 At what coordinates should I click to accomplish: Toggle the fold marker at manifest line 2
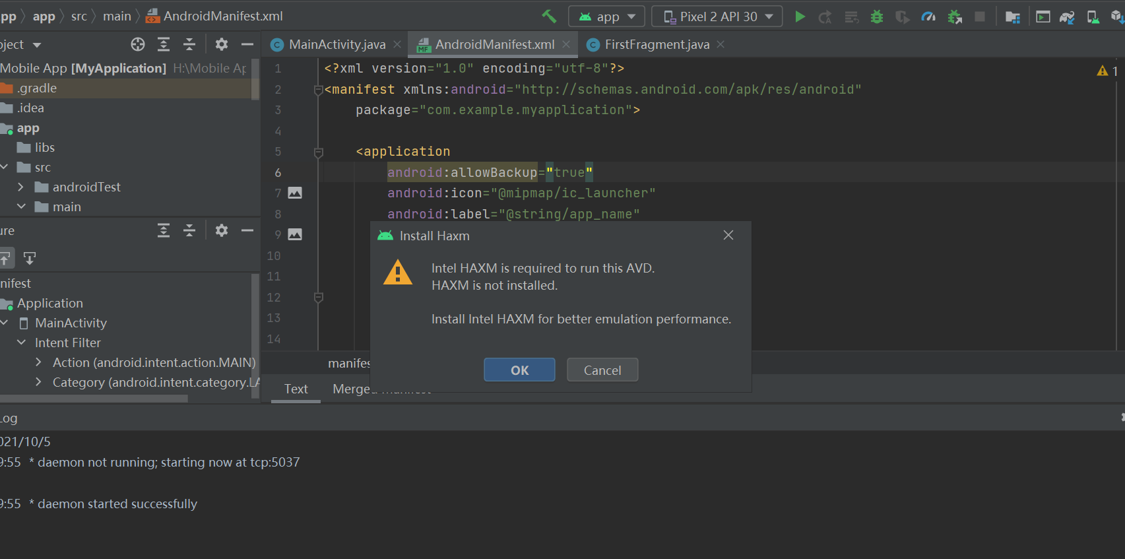click(318, 90)
